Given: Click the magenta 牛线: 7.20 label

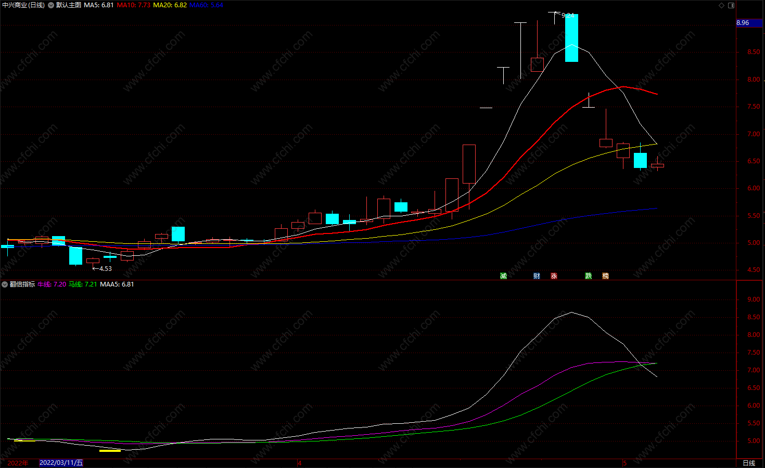Looking at the screenshot, I should pos(52,284).
